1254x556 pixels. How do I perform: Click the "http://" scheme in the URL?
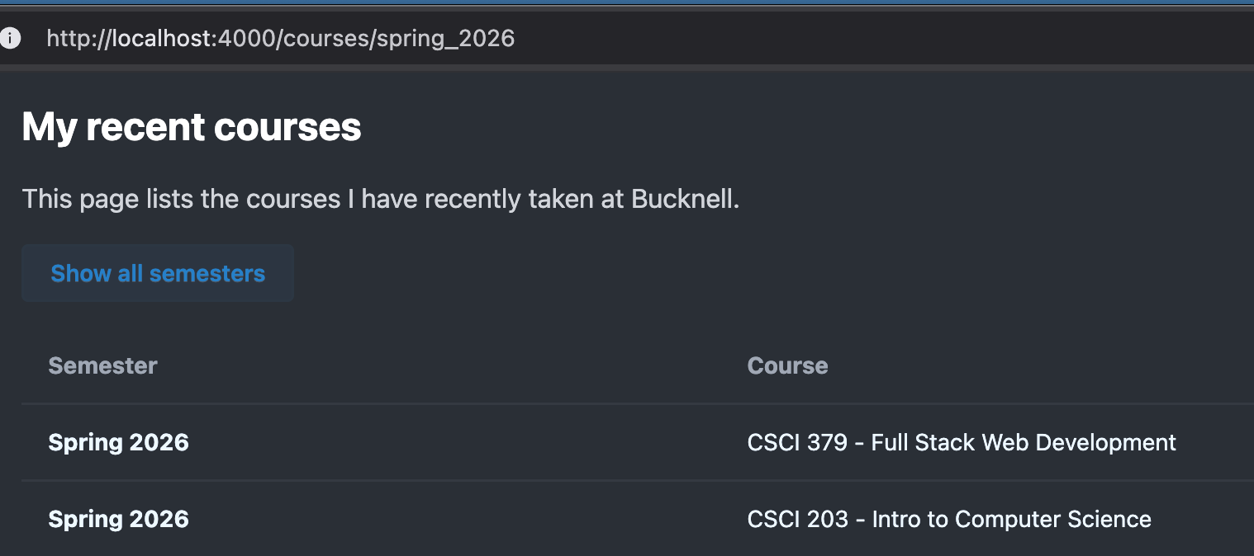tap(76, 38)
